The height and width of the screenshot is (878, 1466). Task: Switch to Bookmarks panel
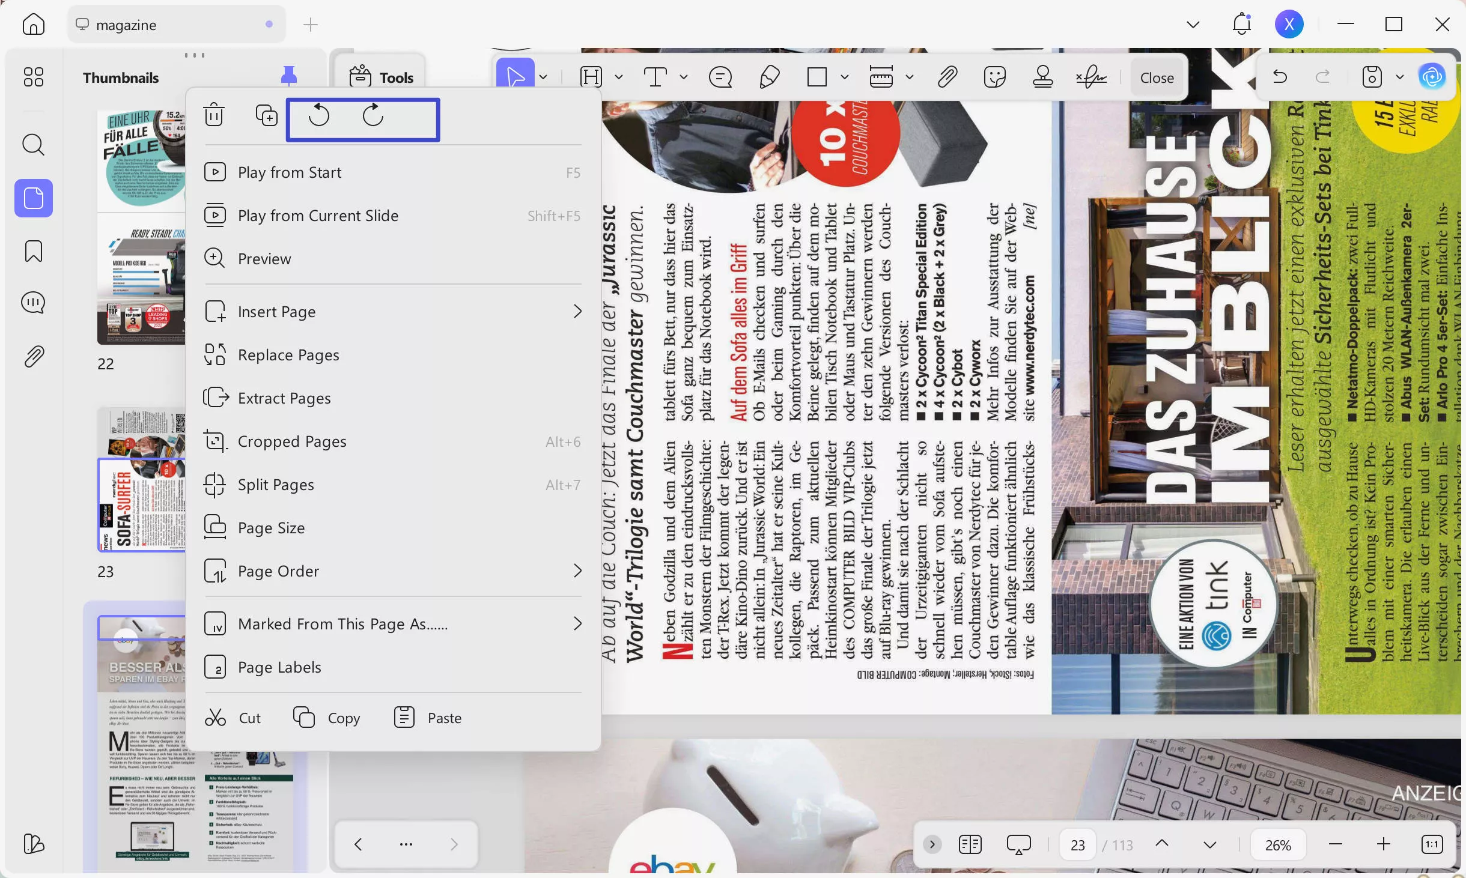coord(33,251)
